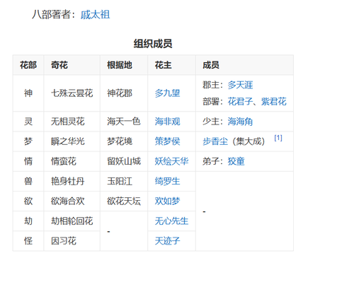Select the 留妖山城 cell

[124, 161]
